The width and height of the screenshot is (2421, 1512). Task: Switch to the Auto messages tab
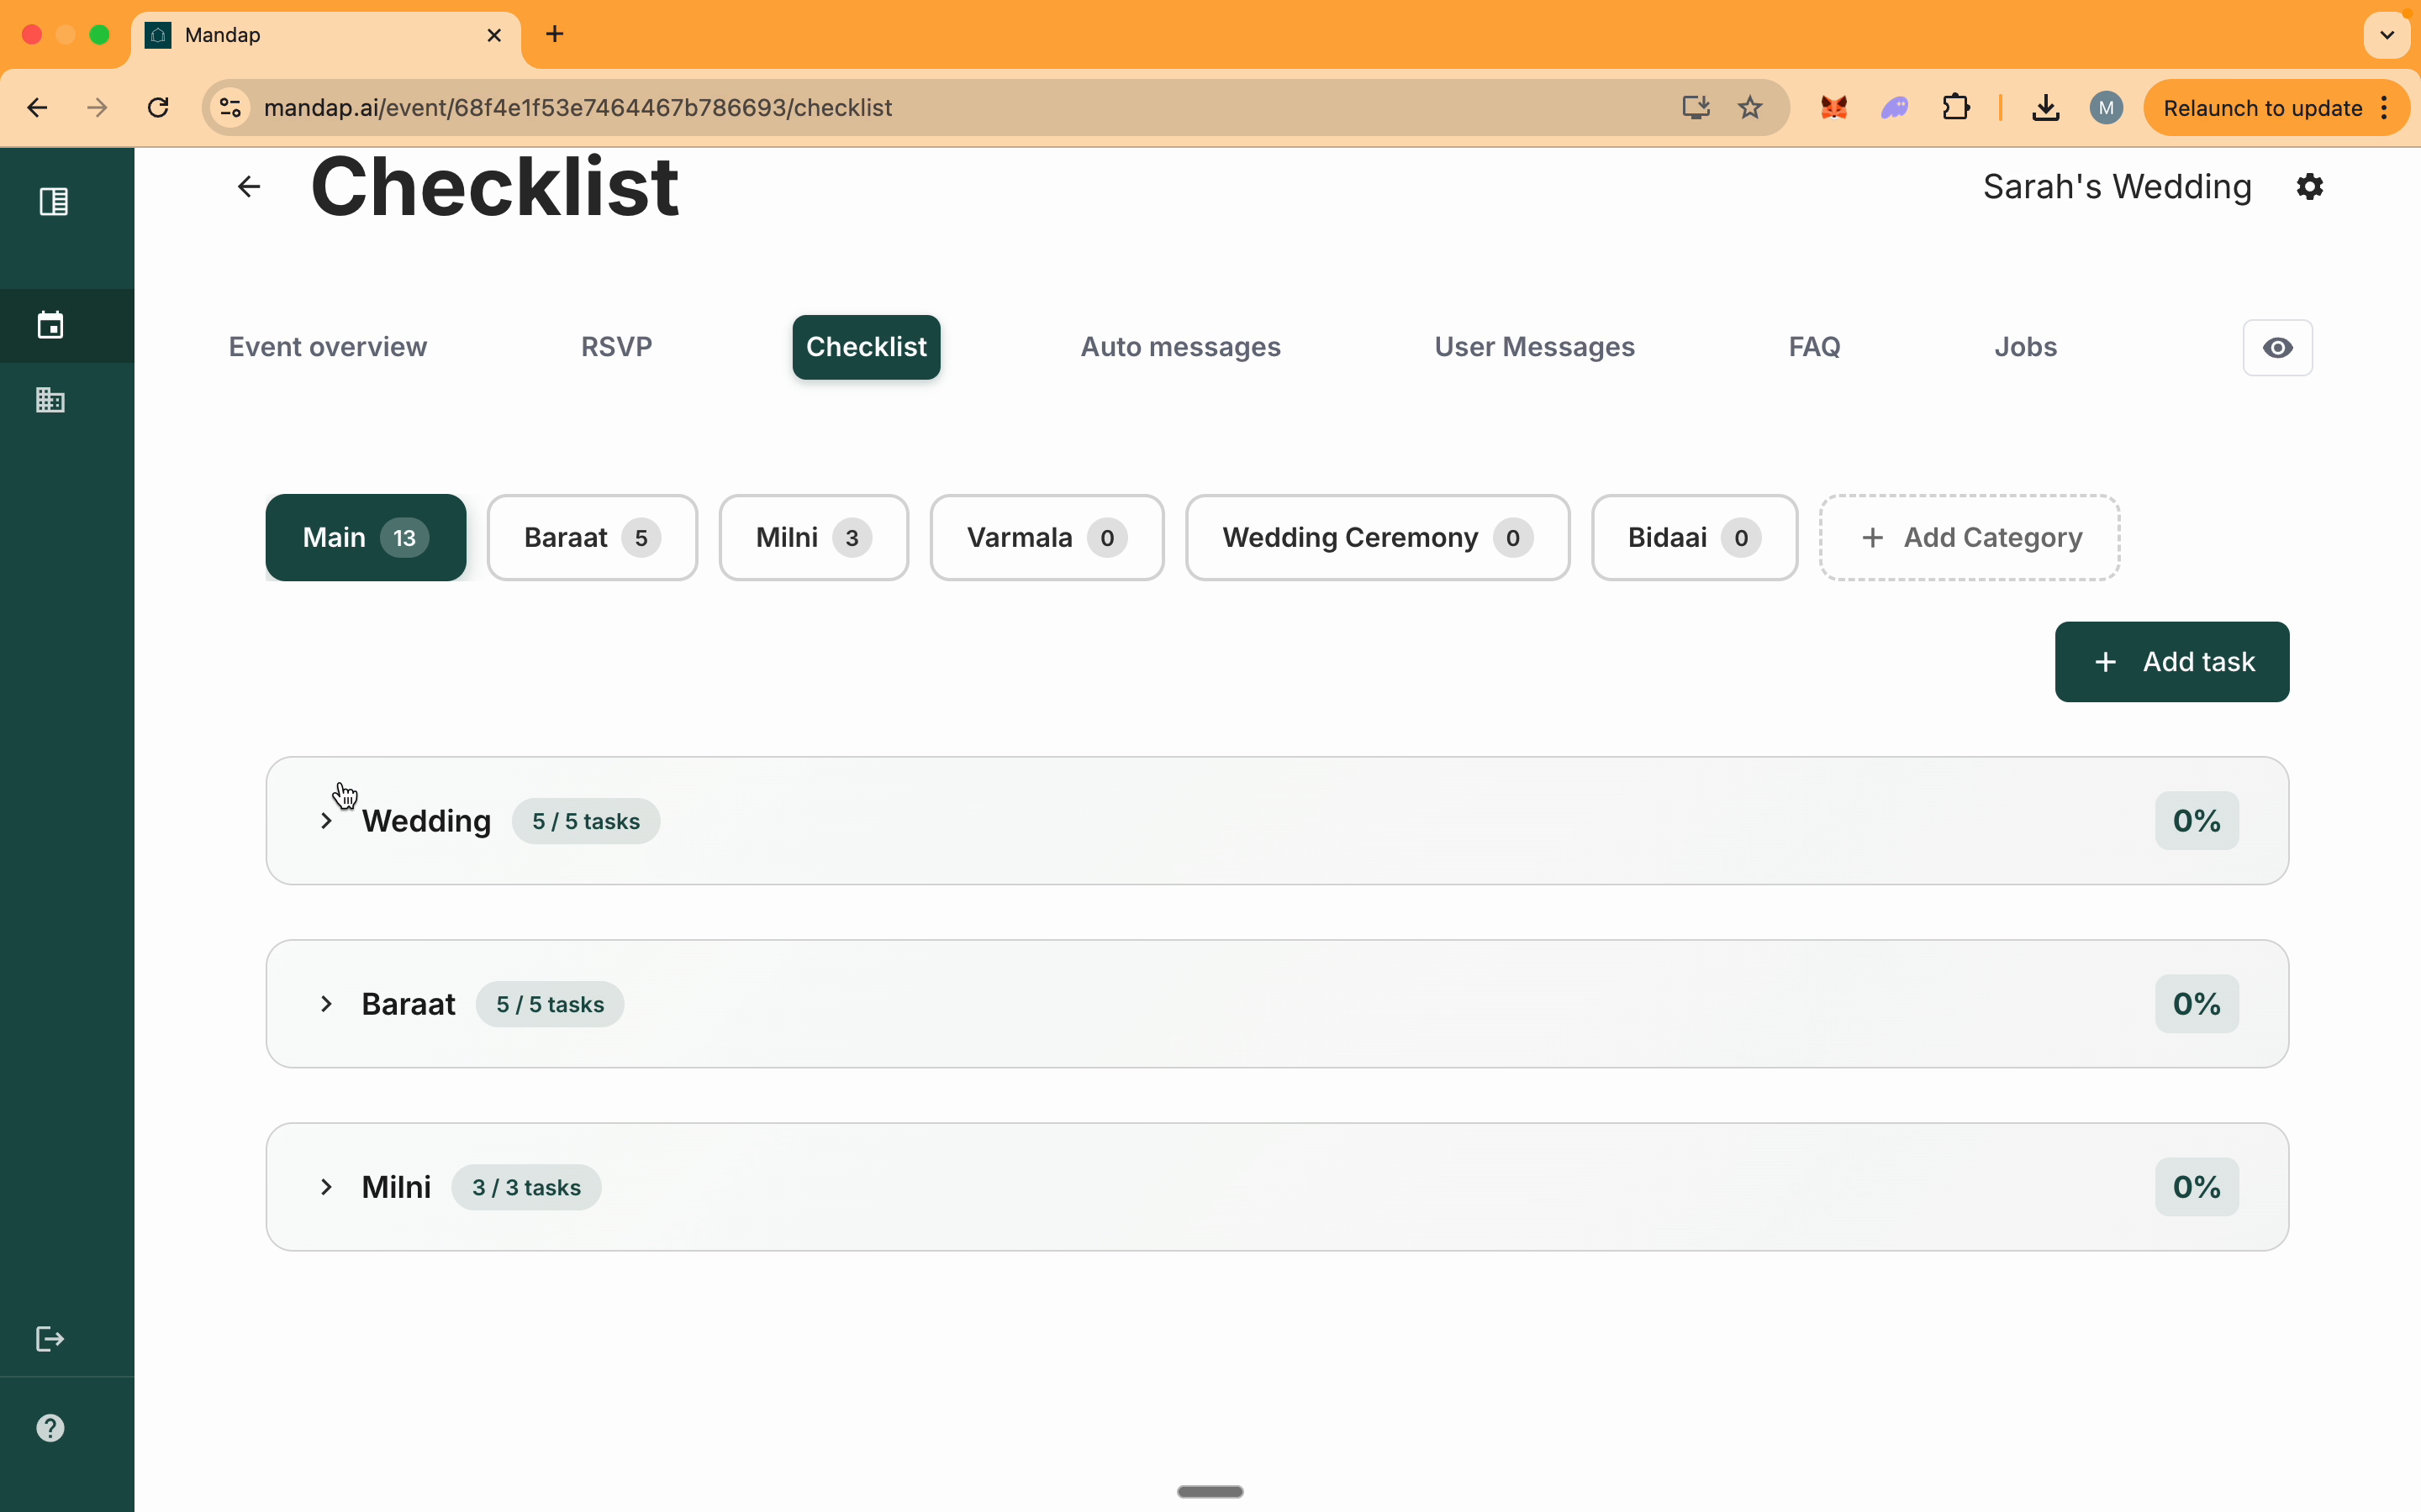1179,347
